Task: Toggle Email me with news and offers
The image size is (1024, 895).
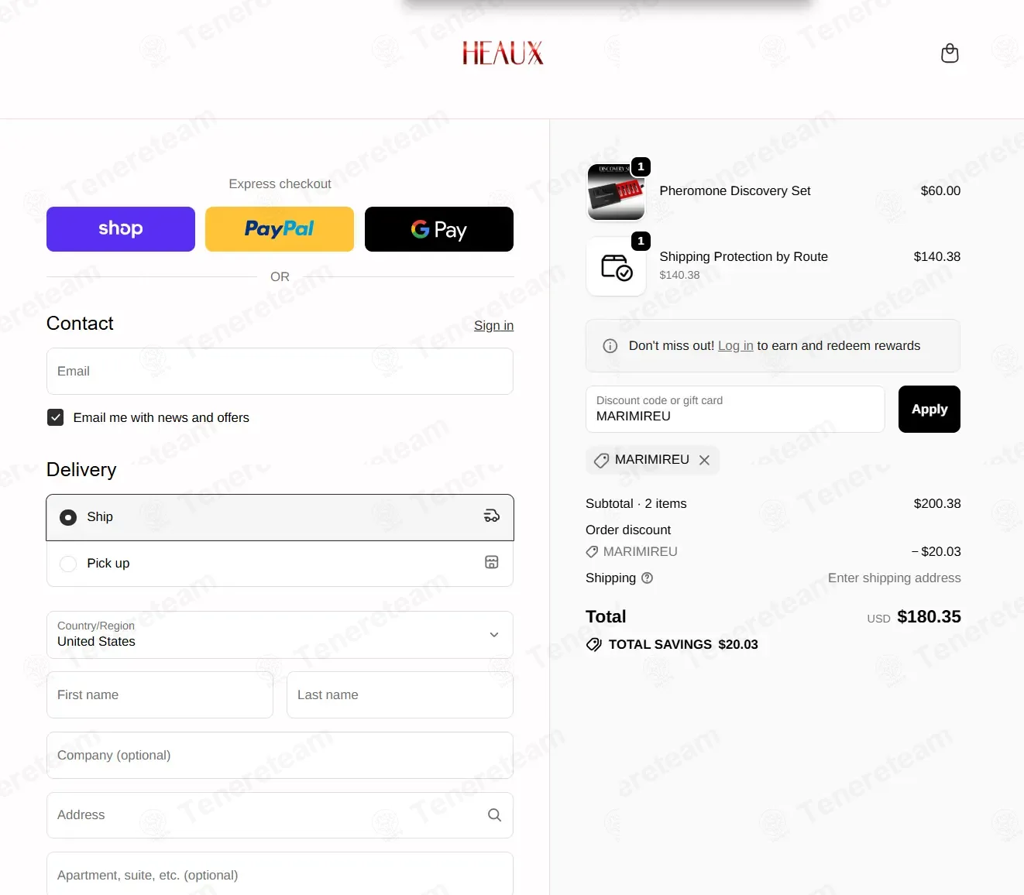Action: coord(56,418)
